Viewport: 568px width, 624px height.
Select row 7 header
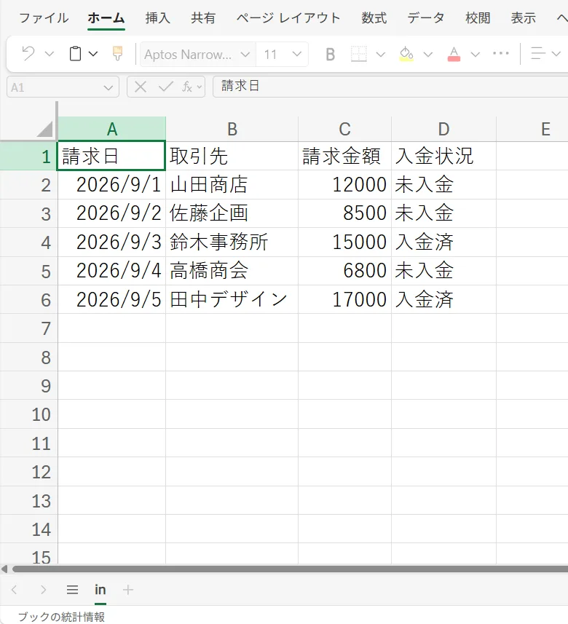pos(28,328)
